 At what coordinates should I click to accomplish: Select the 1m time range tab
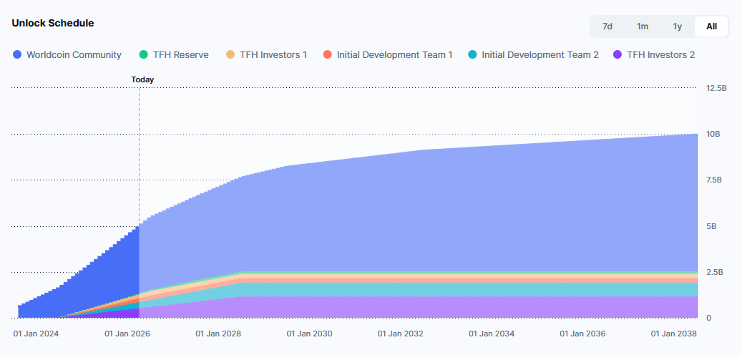click(x=643, y=26)
